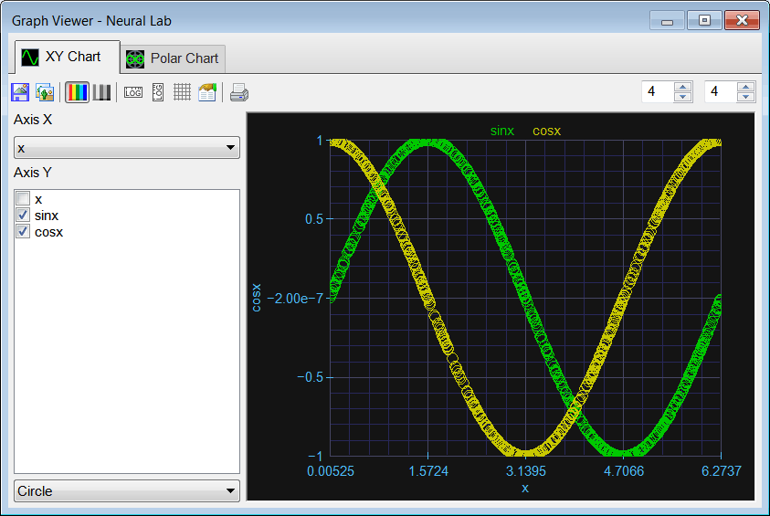
Task: Select the grayscale bars display mode
Action: (x=101, y=92)
